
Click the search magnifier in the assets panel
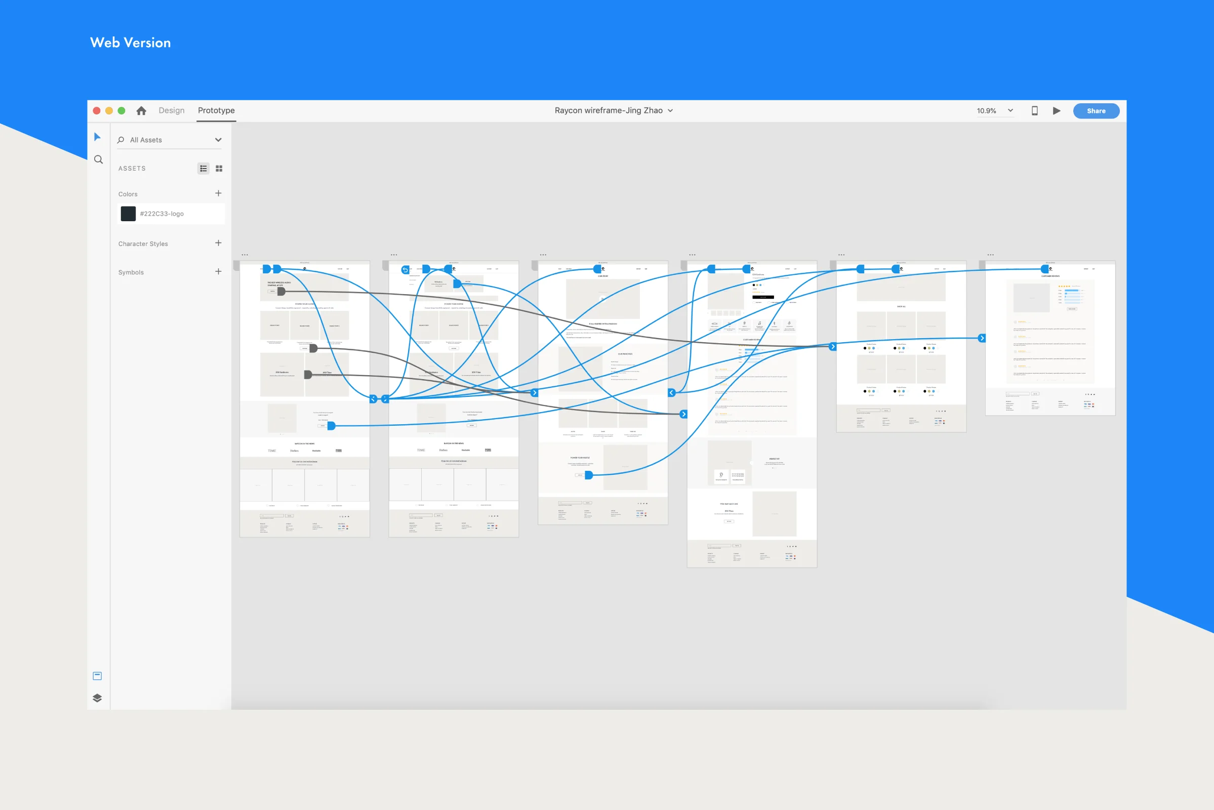pos(120,140)
